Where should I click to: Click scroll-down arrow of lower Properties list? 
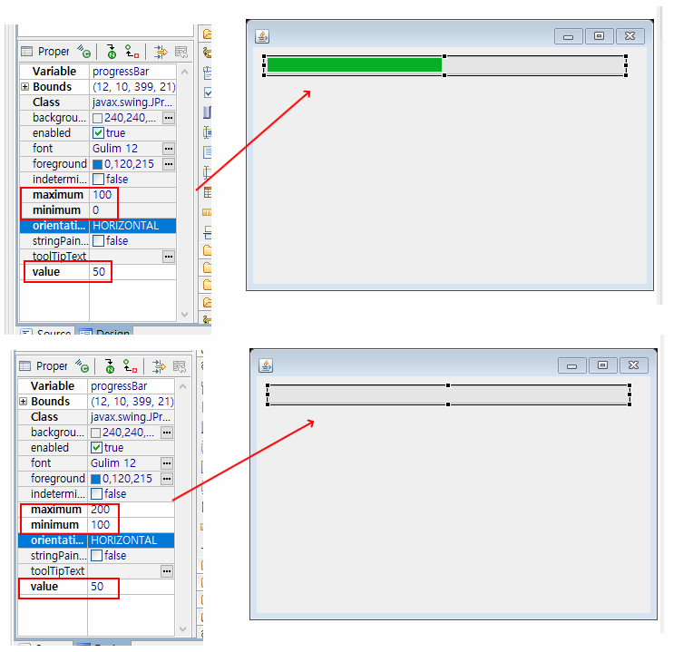tap(183, 629)
